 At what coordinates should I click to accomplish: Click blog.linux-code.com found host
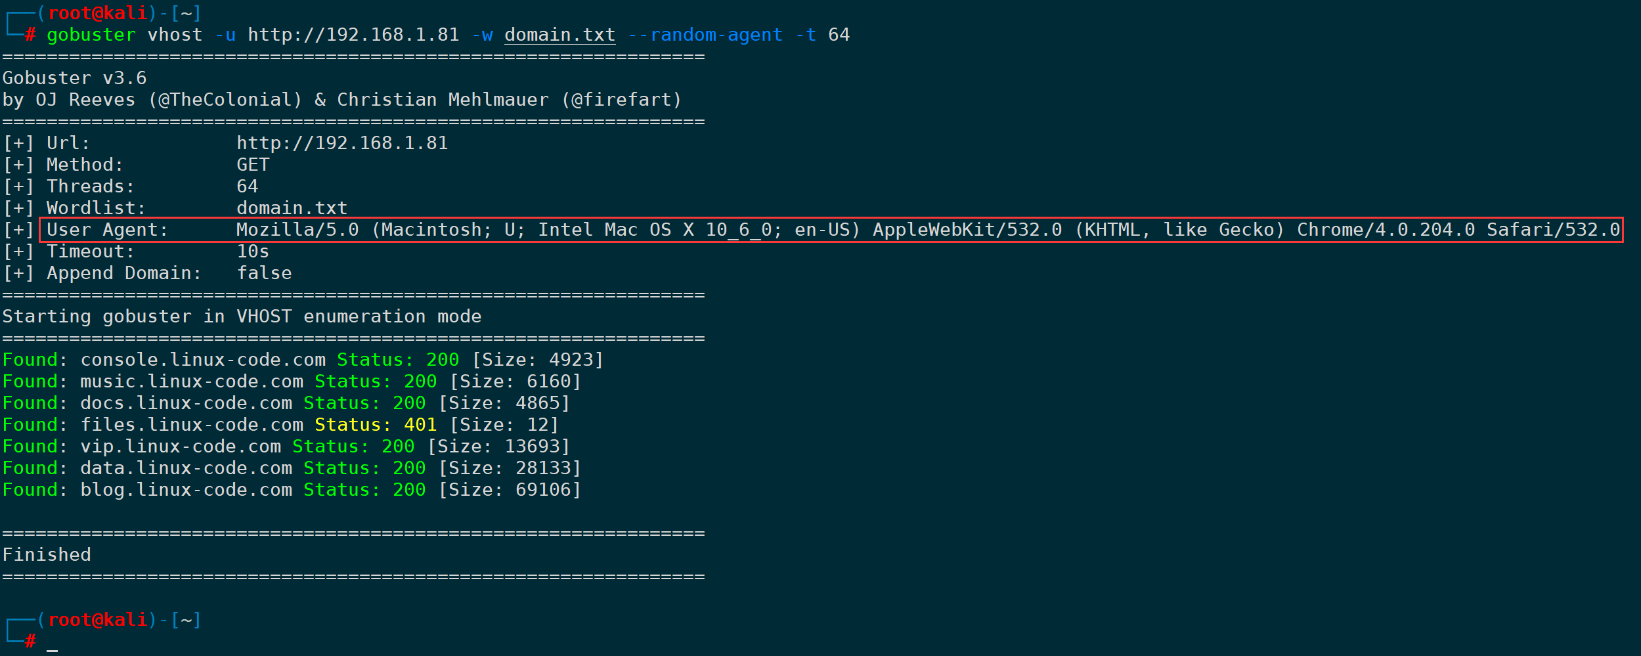tap(186, 490)
